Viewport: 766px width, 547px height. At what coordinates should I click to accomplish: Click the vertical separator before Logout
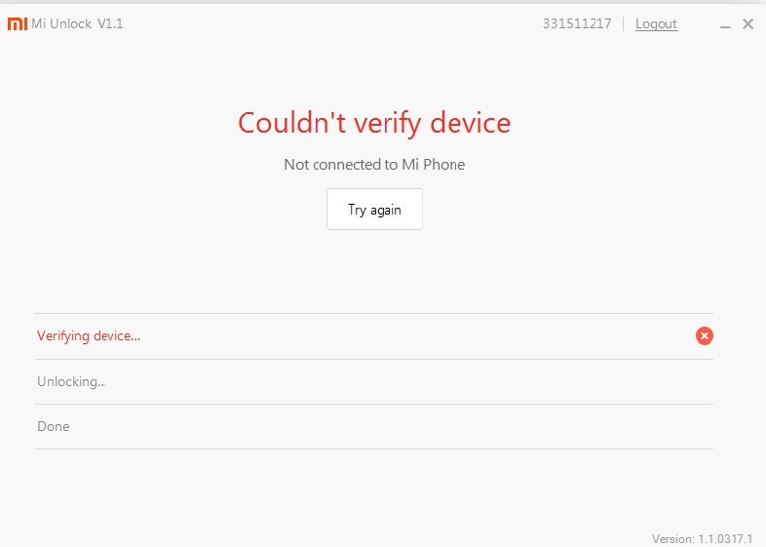point(623,24)
